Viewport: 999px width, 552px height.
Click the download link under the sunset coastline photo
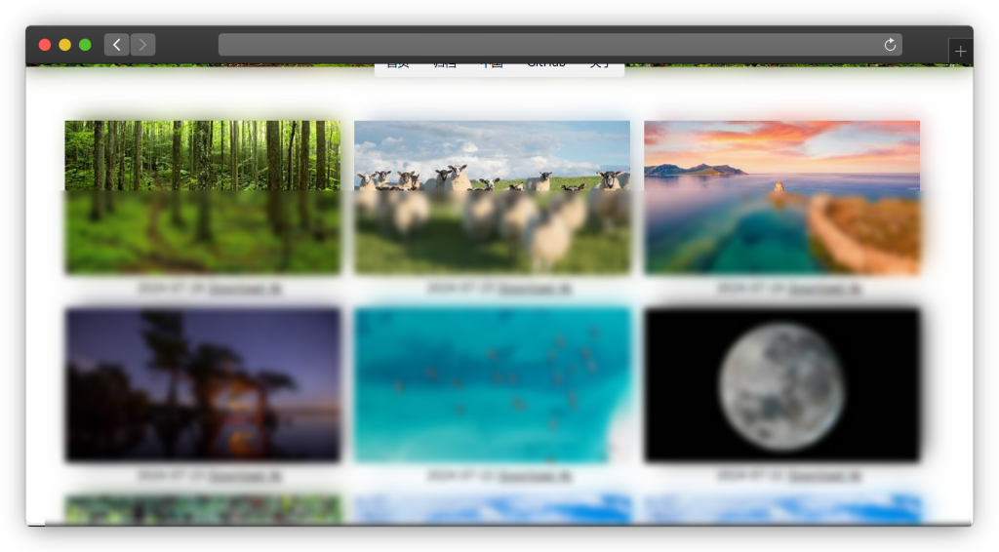[824, 289]
